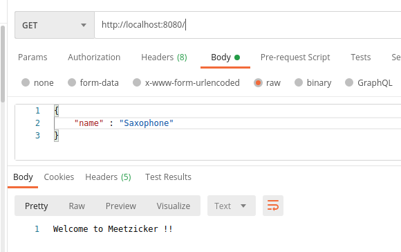Switch to the Tests tab

point(361,57)
